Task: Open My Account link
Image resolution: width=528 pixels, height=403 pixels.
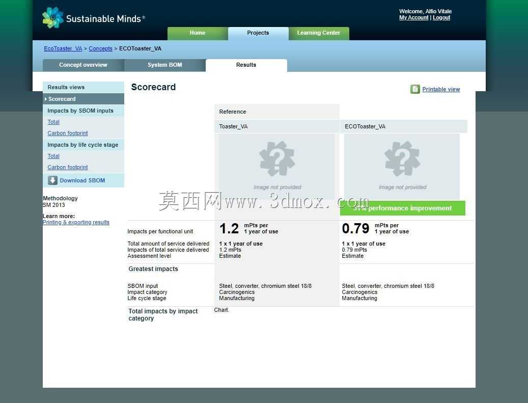Action: 414,17
